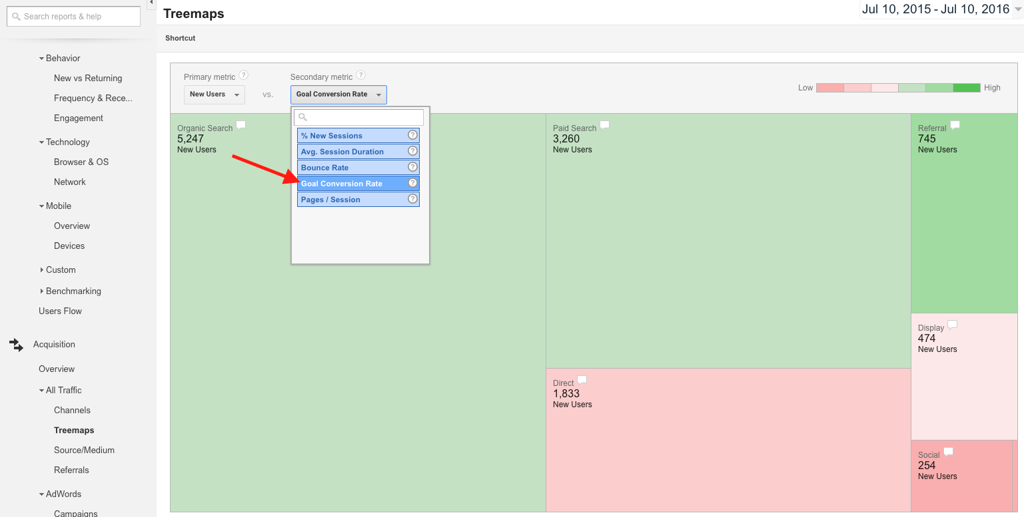Click the darkest green High legend swatch
The width and height of the screenshot is (1024, 517).
point(966,88)
